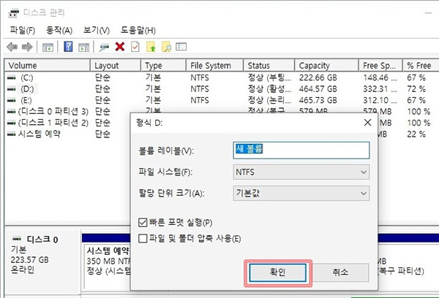
Task: Click the drive icon beside 디스크 1 파티션 2
Action: 12,123
